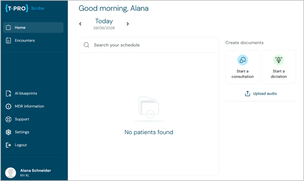Click the Start a dictation card
Viewport: 304px width, 181px height.
279,67
